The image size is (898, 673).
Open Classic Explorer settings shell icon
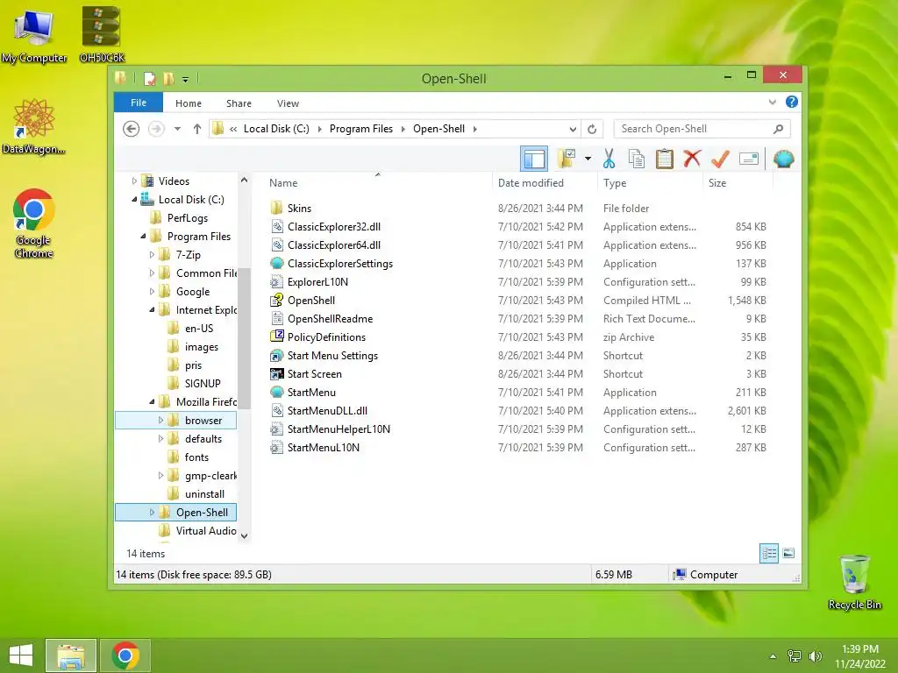point(783,159)
